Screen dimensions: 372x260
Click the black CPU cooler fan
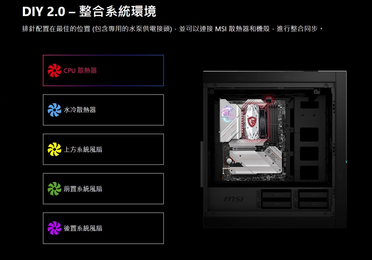pyautogui.click(x=263, y=123)
